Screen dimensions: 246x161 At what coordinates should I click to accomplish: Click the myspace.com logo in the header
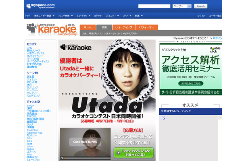(x=41, y=6)
